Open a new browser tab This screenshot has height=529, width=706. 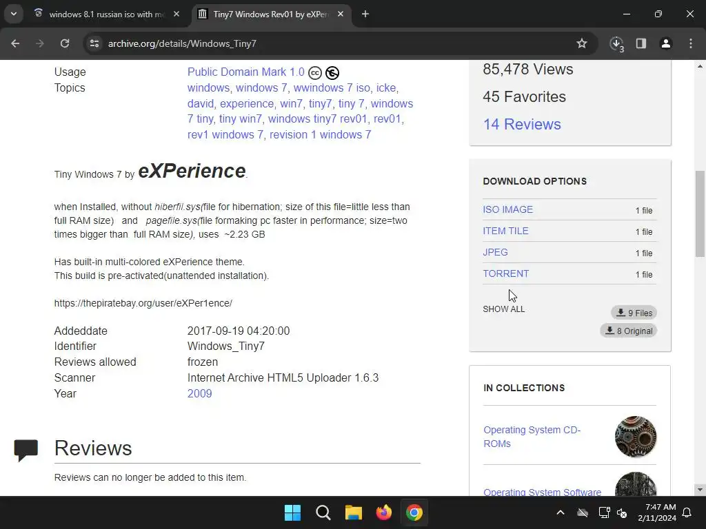point(365,14)
